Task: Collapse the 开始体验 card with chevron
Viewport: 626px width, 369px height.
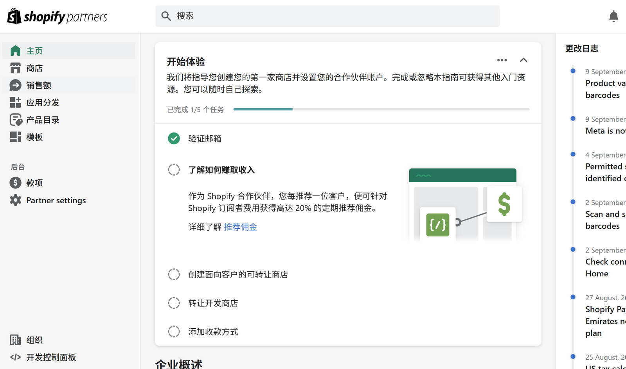Action: tap(523, 60)
